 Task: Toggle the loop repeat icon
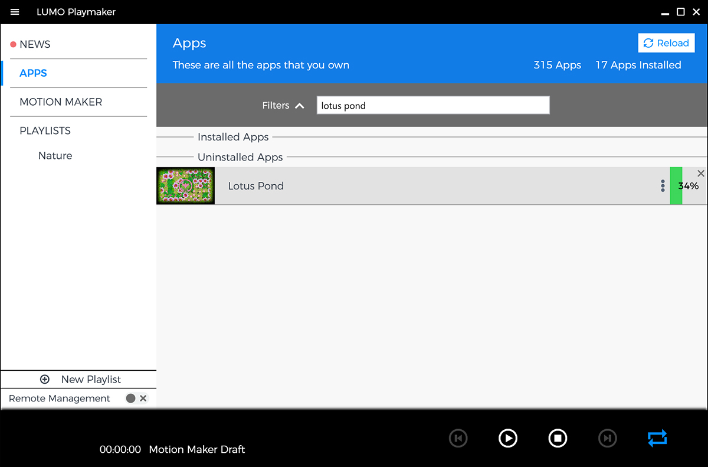657,438
